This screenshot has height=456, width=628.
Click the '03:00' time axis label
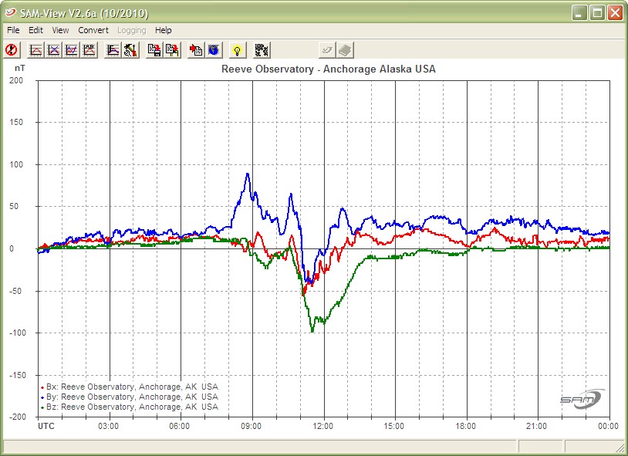pos(109,426)
